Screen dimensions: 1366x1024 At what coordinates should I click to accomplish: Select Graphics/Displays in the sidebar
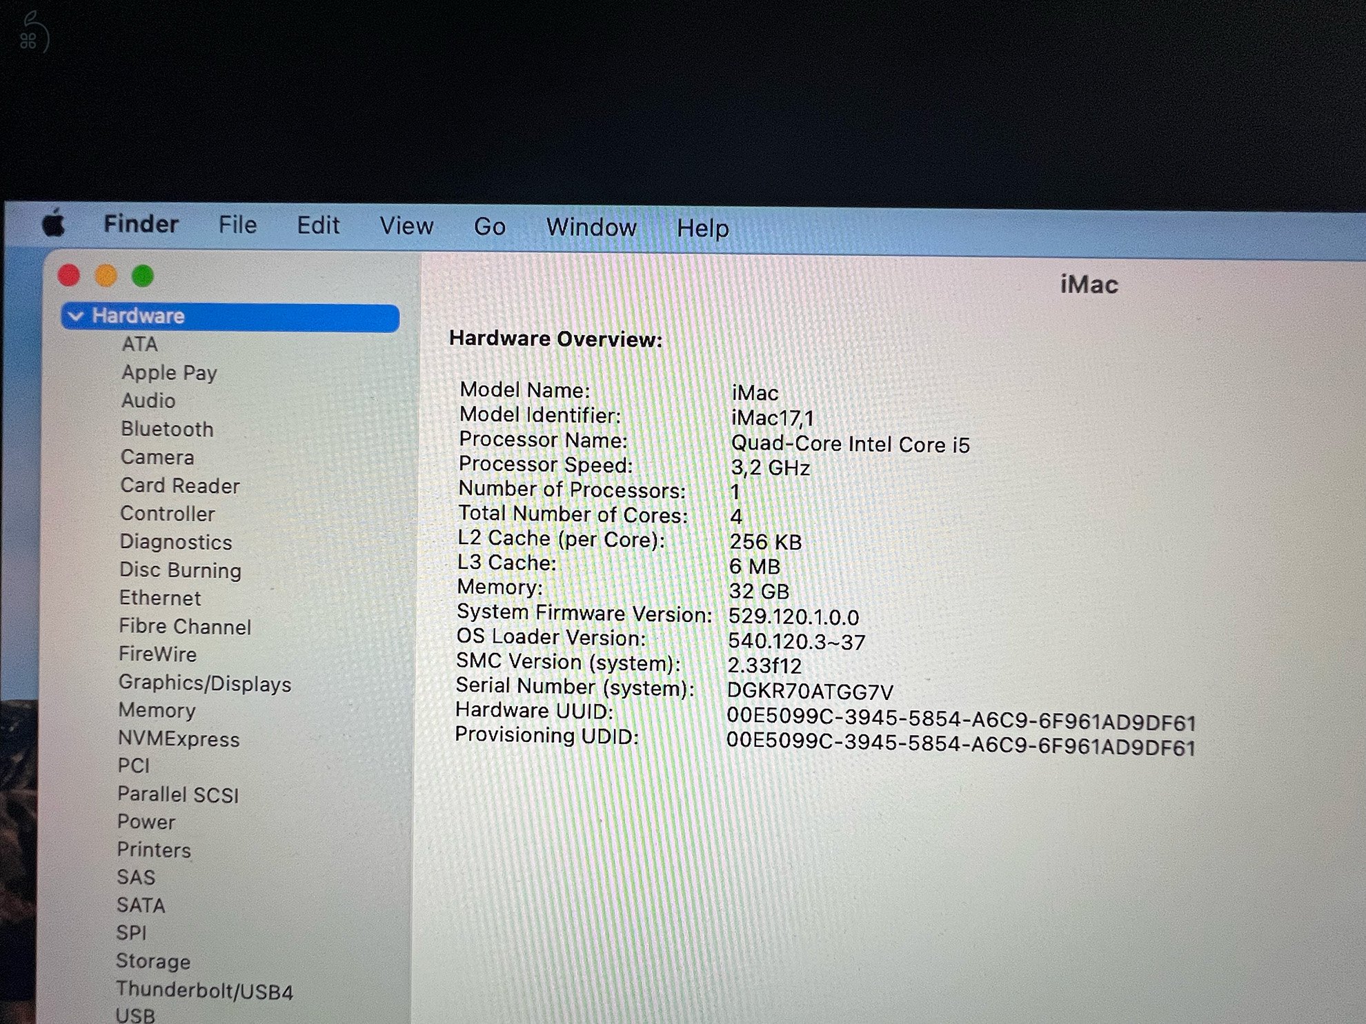205,683
